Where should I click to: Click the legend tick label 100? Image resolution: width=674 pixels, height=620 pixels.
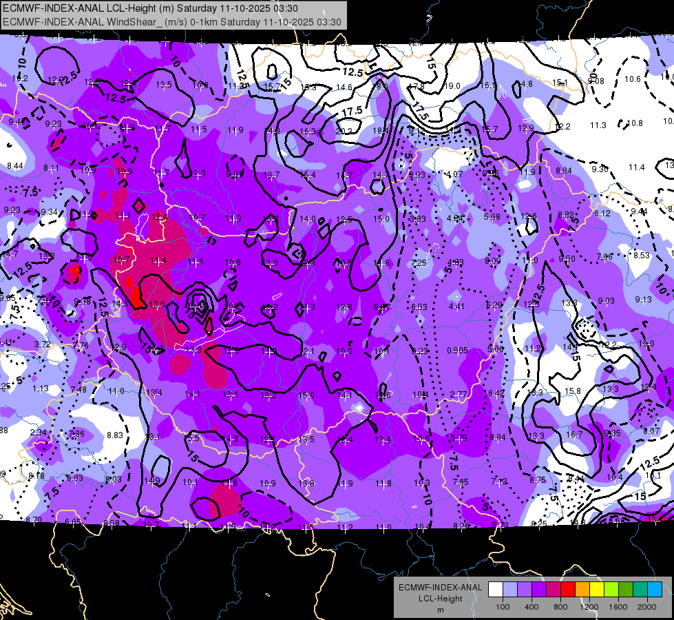tap(503, 607)
